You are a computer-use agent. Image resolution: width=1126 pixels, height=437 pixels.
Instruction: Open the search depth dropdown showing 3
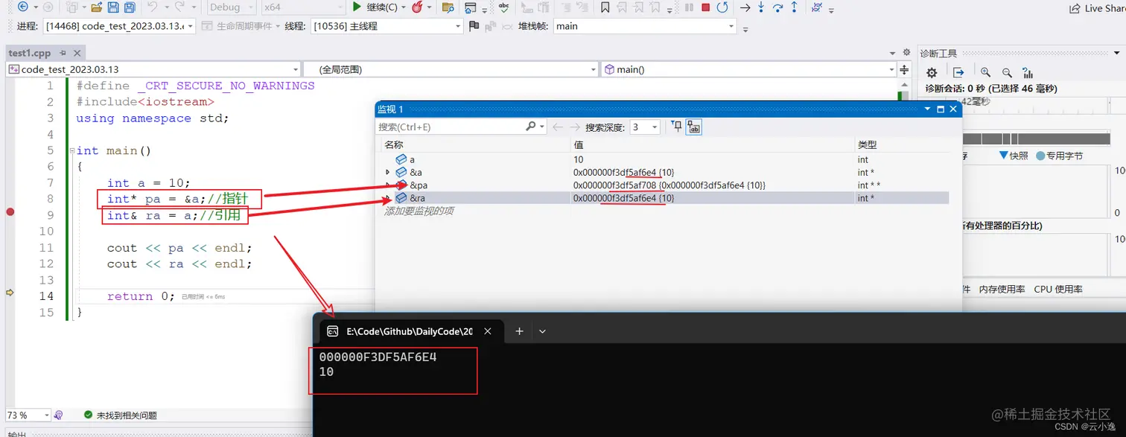(645, 127)
